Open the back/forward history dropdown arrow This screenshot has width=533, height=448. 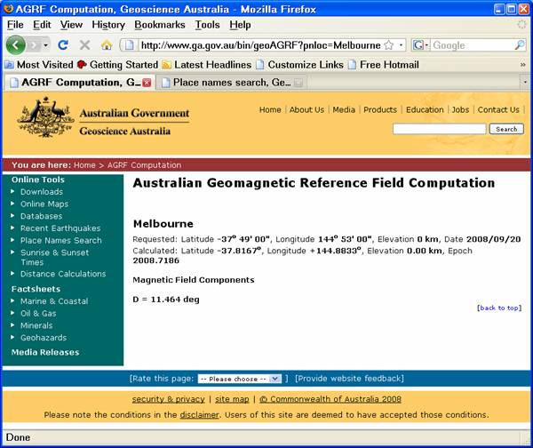(45, 44)
